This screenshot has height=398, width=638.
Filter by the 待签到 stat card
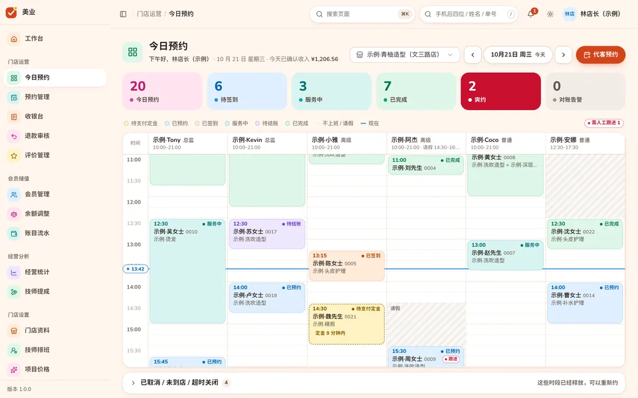[247, 91]
